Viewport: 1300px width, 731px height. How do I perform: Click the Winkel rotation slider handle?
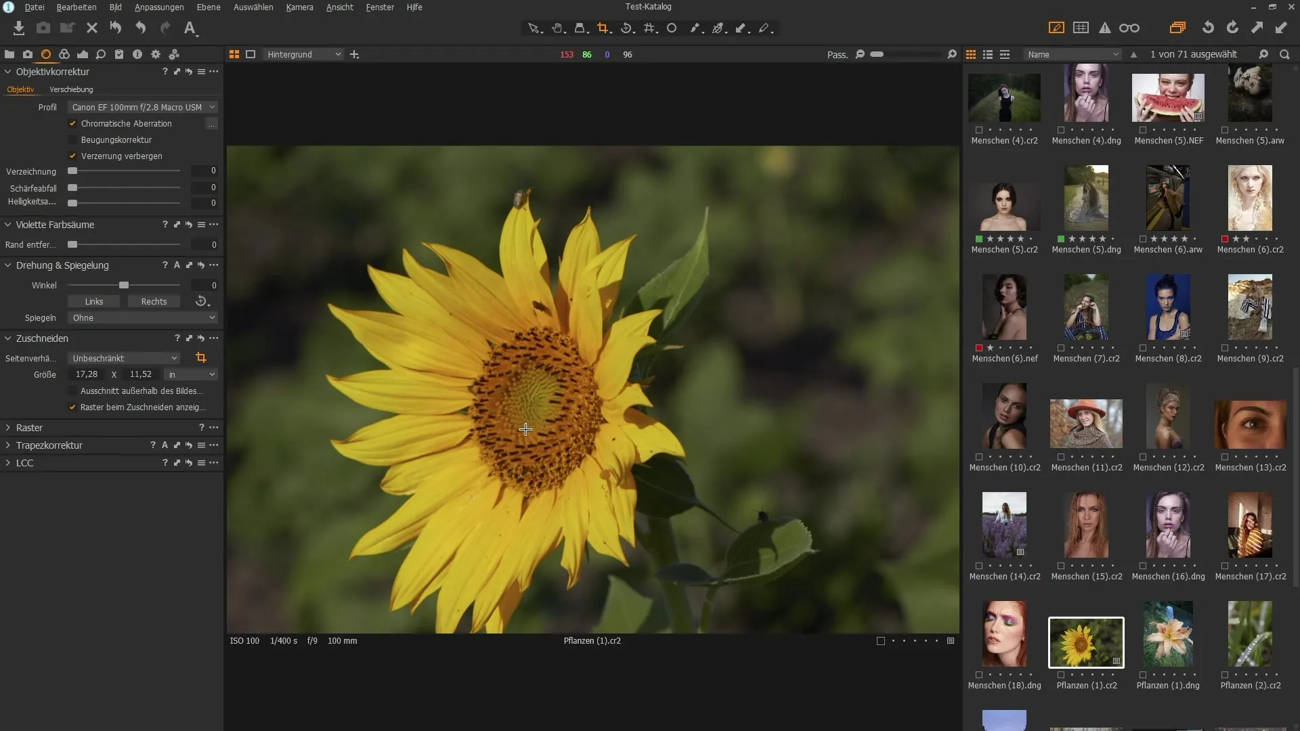[124, 285]
